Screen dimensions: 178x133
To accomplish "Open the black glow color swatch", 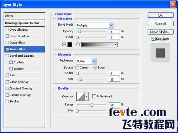I will pos(70,45).
